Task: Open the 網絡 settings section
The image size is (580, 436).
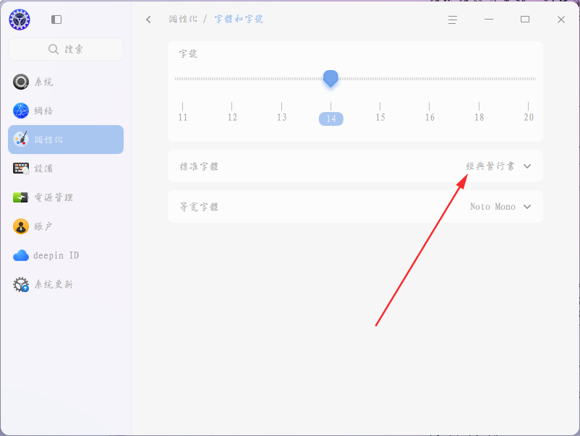Action: point(66,111)
